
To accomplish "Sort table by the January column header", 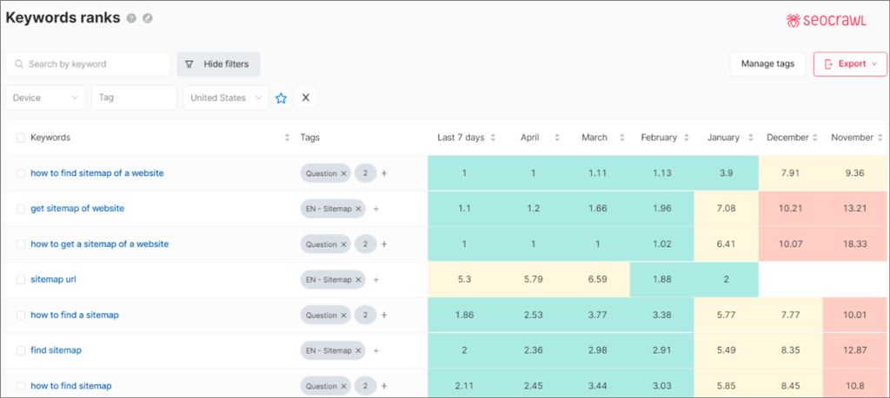I will pos(727,138).
